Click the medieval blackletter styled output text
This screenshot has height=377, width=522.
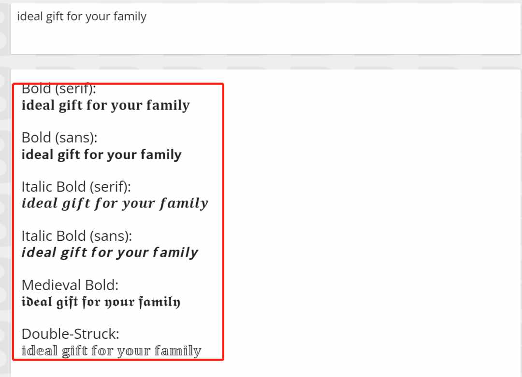(101, 302)
